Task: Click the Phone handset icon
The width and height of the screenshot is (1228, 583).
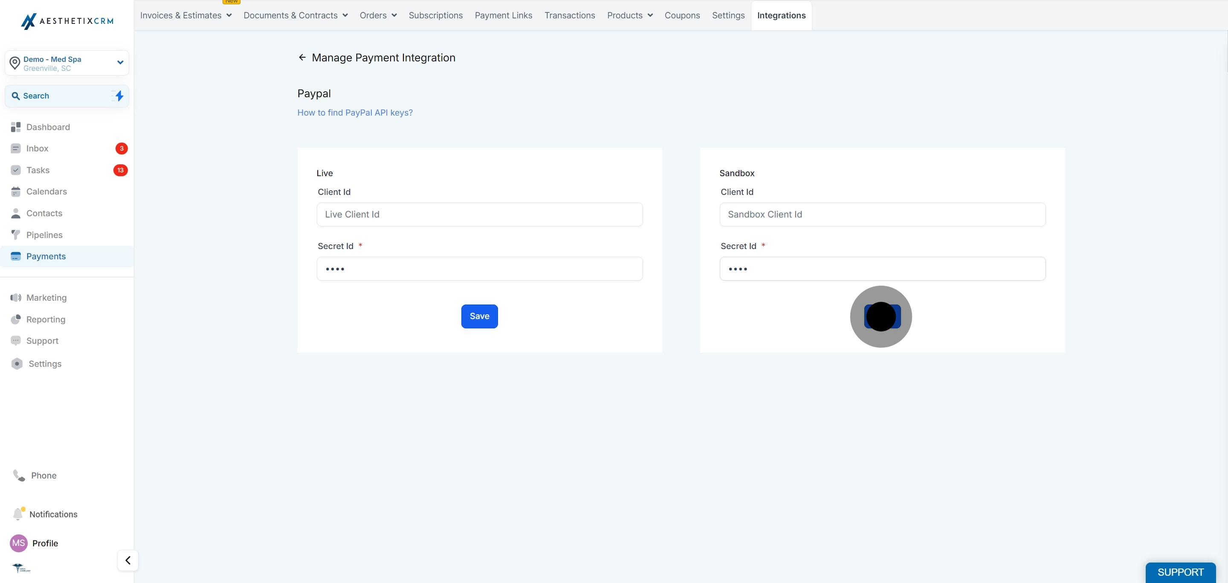Action: 19,475
